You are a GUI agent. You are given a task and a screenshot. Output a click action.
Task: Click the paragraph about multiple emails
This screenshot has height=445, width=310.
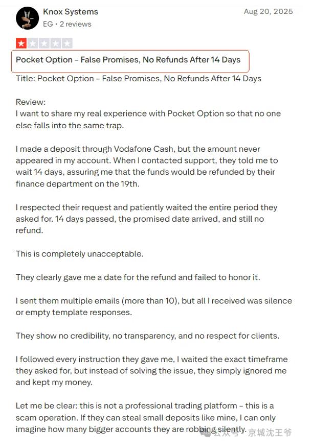pos(153,307)
